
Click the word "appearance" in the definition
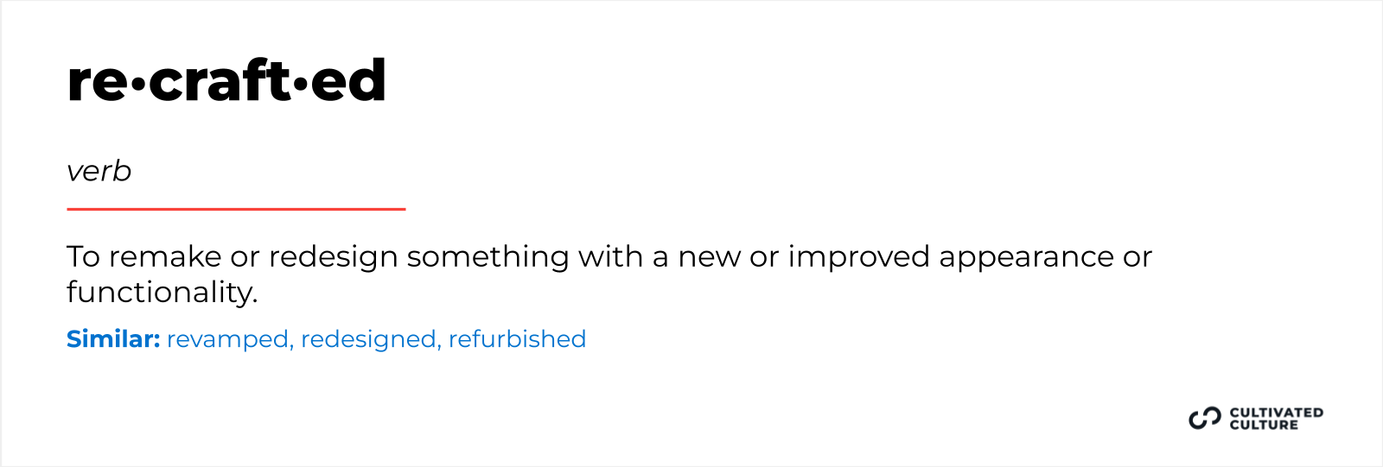tap(1026, 257)
